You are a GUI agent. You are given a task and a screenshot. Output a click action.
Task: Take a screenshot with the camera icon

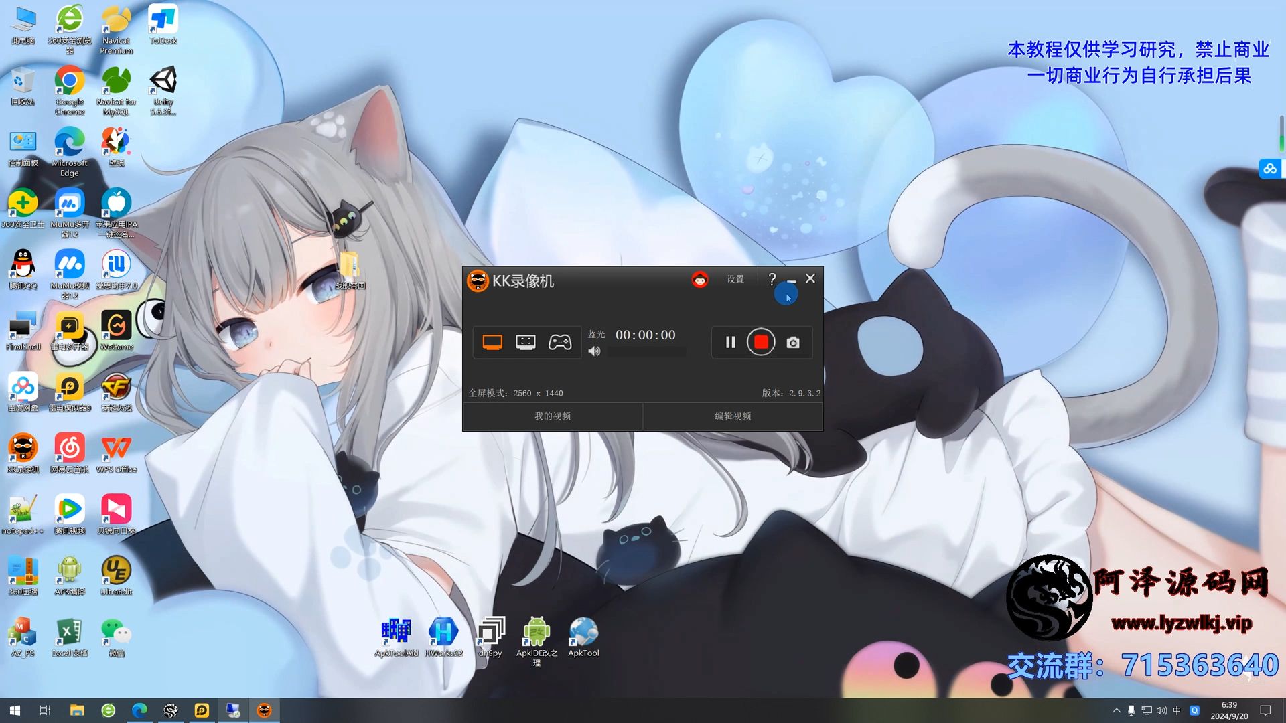click(793, 343)
